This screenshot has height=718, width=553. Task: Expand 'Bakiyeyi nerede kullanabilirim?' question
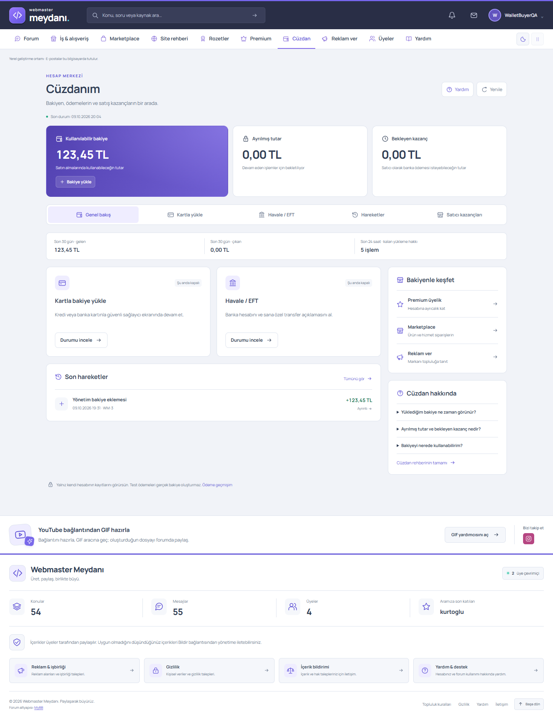click(447, 445)
